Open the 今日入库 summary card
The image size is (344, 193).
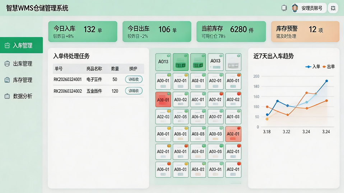83,32
